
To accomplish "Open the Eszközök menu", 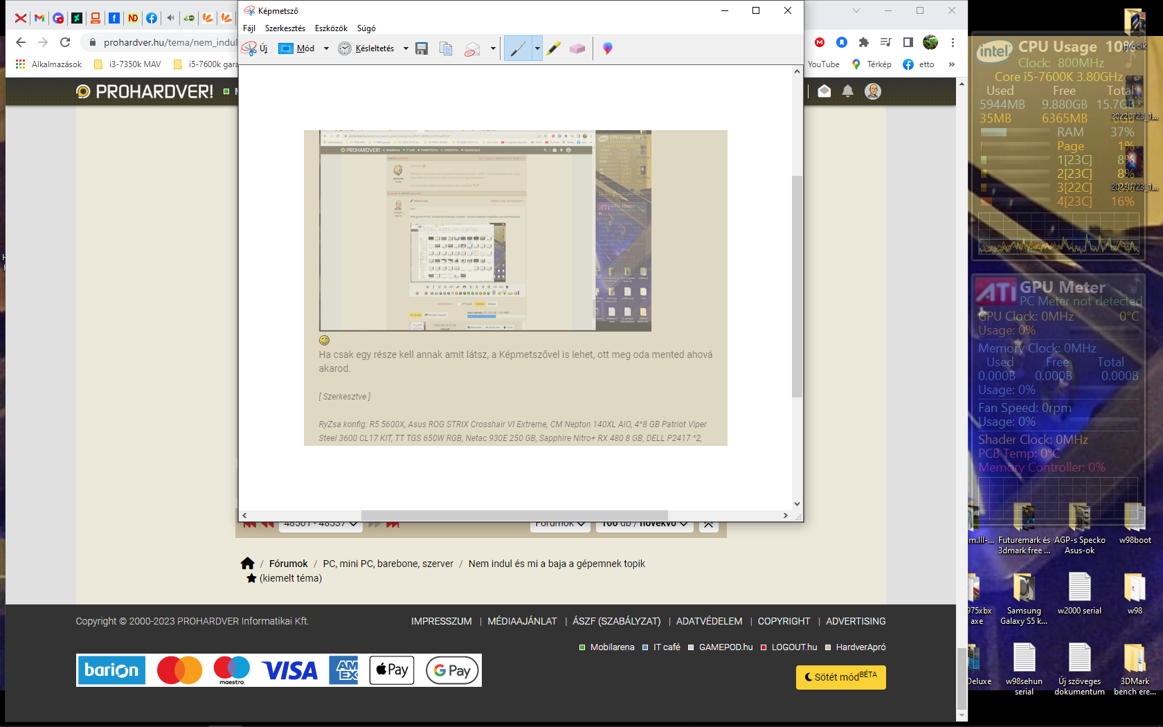I will 331,28.
